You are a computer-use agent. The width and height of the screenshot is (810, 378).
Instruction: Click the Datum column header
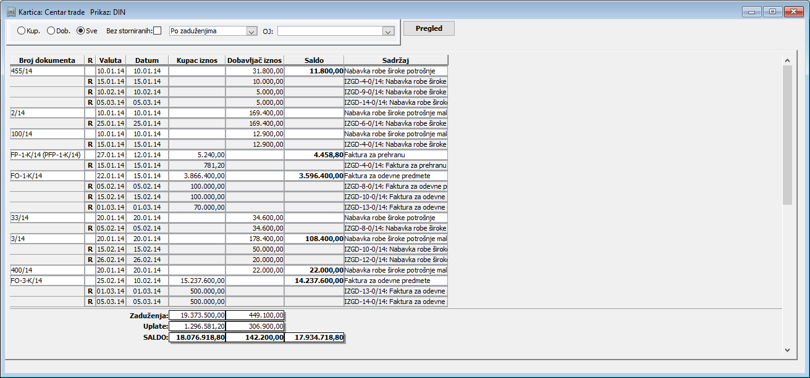(x=147, y=60)
